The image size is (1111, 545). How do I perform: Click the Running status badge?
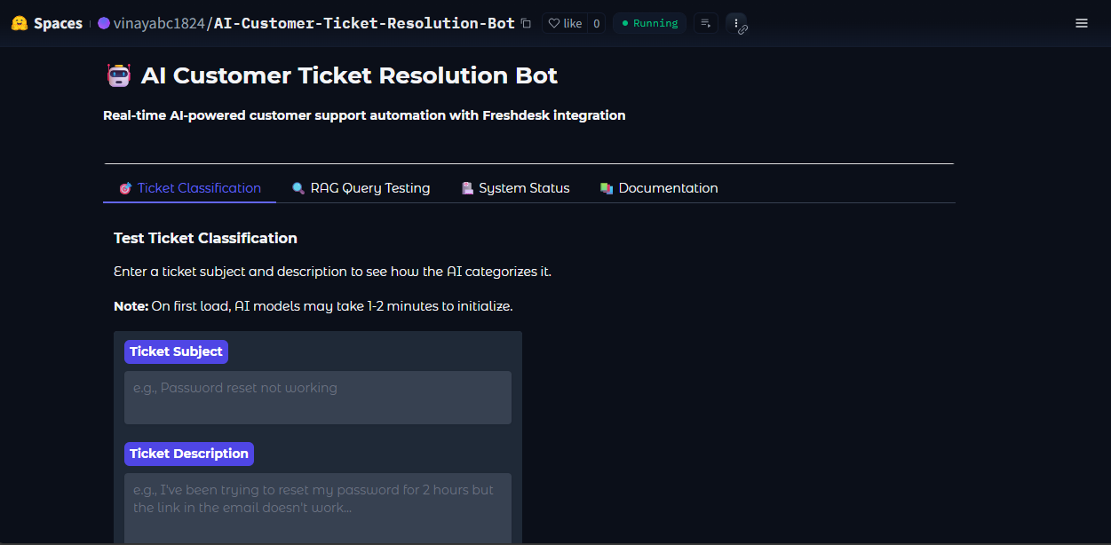click(649, 24)
